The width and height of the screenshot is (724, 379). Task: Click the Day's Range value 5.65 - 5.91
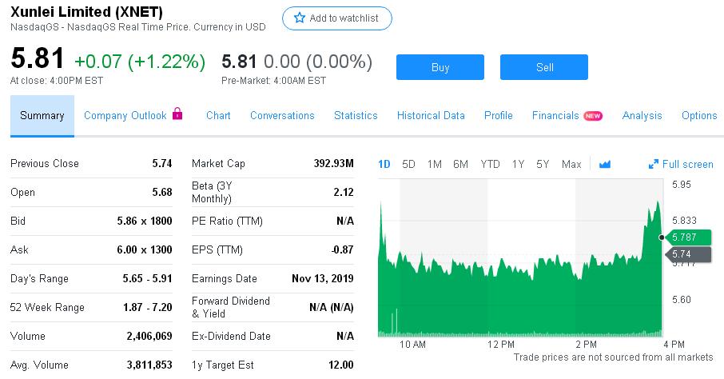click(147, 279)
